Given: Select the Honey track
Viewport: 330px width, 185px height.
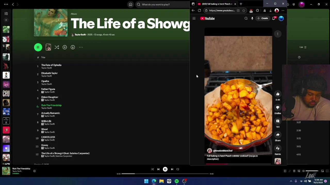Looking at the screenshot, I should coord(45,145).
